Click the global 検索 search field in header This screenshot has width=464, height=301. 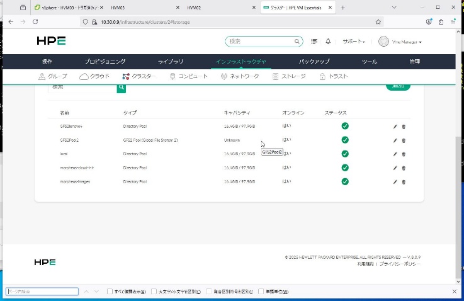tap(260, 42)
